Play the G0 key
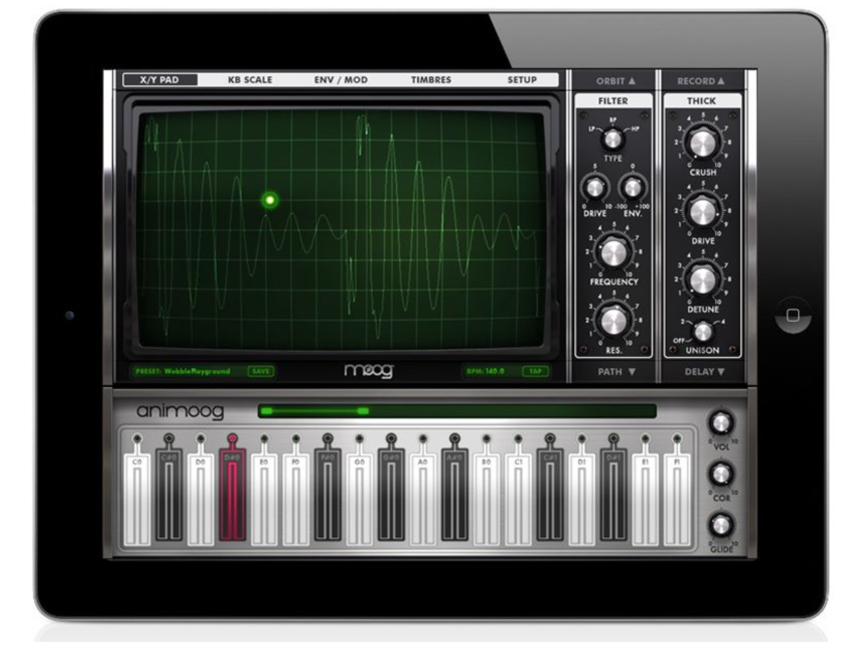The image size is (863, 646). (x=360, y=498)
